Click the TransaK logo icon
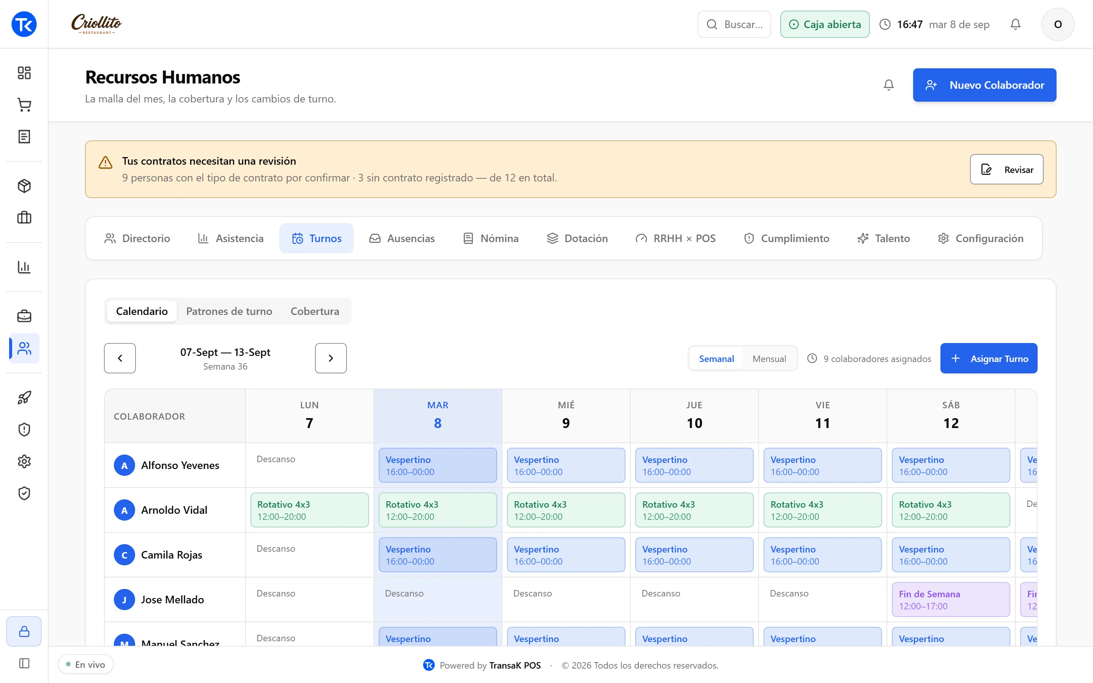Screen dimensions: 1093x683 click(x=24, y=24)
